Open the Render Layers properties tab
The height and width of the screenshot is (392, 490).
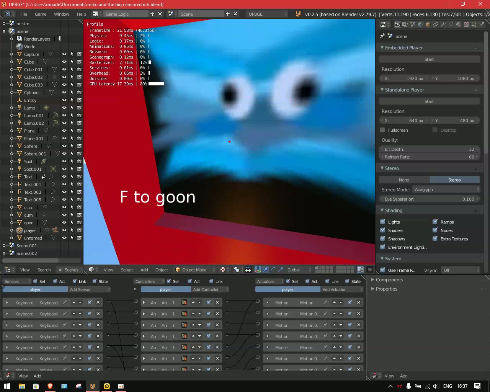(x=405, y=24)
